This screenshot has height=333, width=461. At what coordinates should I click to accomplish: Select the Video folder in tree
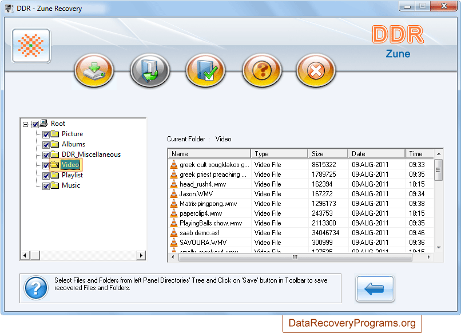[x=70, y=165]
